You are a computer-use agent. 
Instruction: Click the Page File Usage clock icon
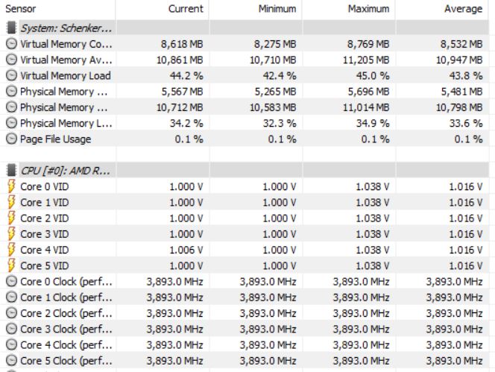tap(11, 139)
